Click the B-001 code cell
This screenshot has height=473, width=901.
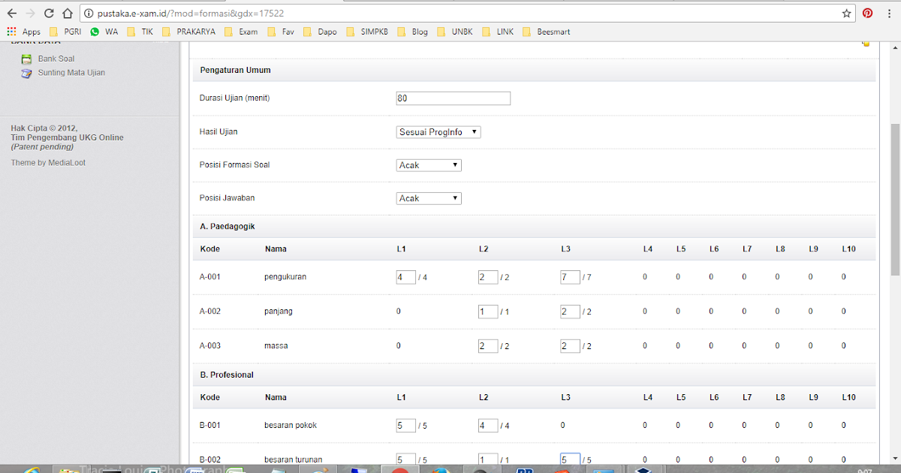click(210, 426)
